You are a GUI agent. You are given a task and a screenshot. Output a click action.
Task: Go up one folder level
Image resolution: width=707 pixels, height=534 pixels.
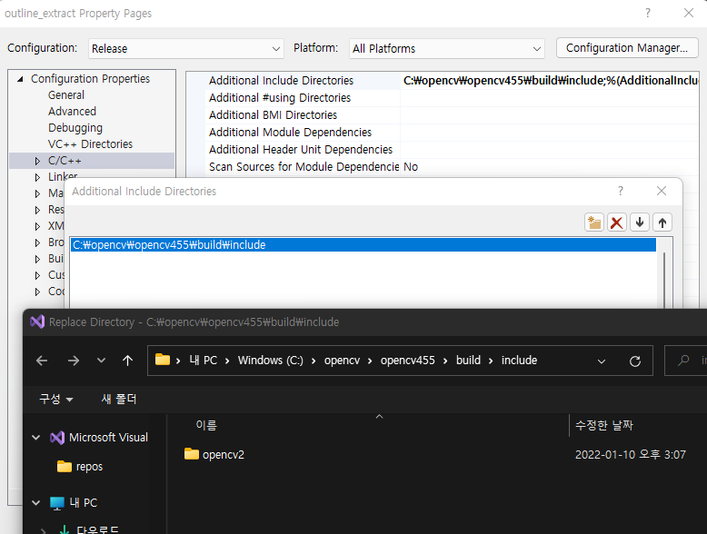tap(127, 361)
